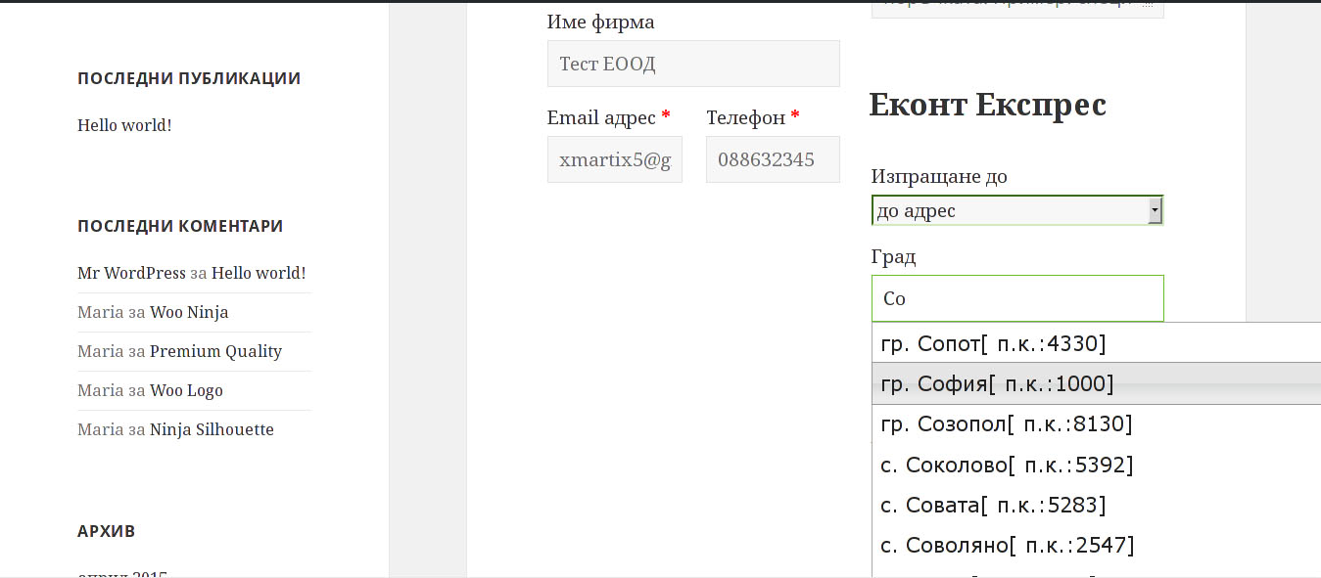Open the Woo Logo comment link
The height and width of the screenshot is (578, 1321).
pos(186,390)
